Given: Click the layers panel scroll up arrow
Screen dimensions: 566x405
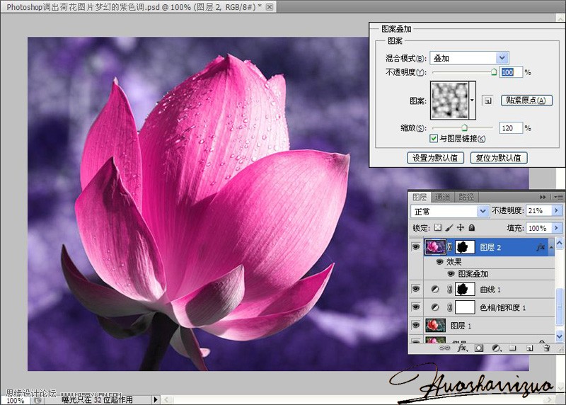Looking at the screenshot, I should (559, 243).
